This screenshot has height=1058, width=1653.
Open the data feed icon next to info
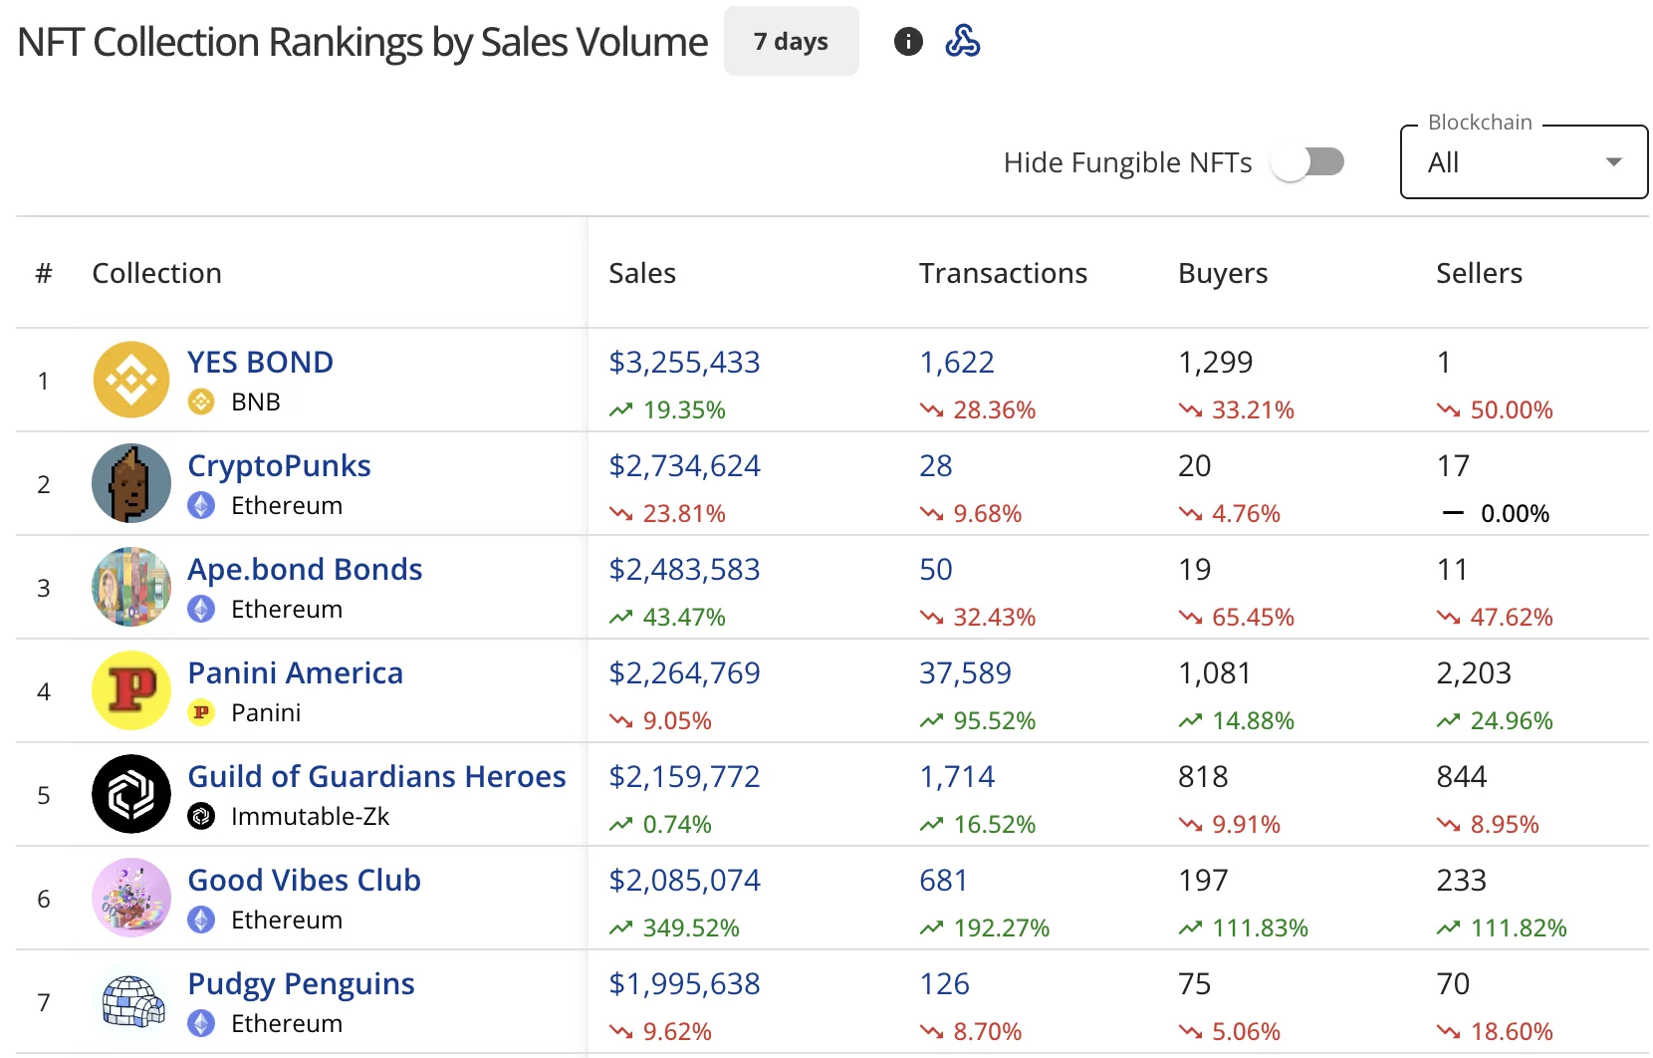pyautogui.click(x=963, y=41)
